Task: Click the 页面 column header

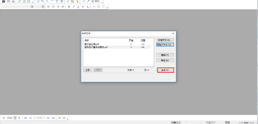Action: 131,40
